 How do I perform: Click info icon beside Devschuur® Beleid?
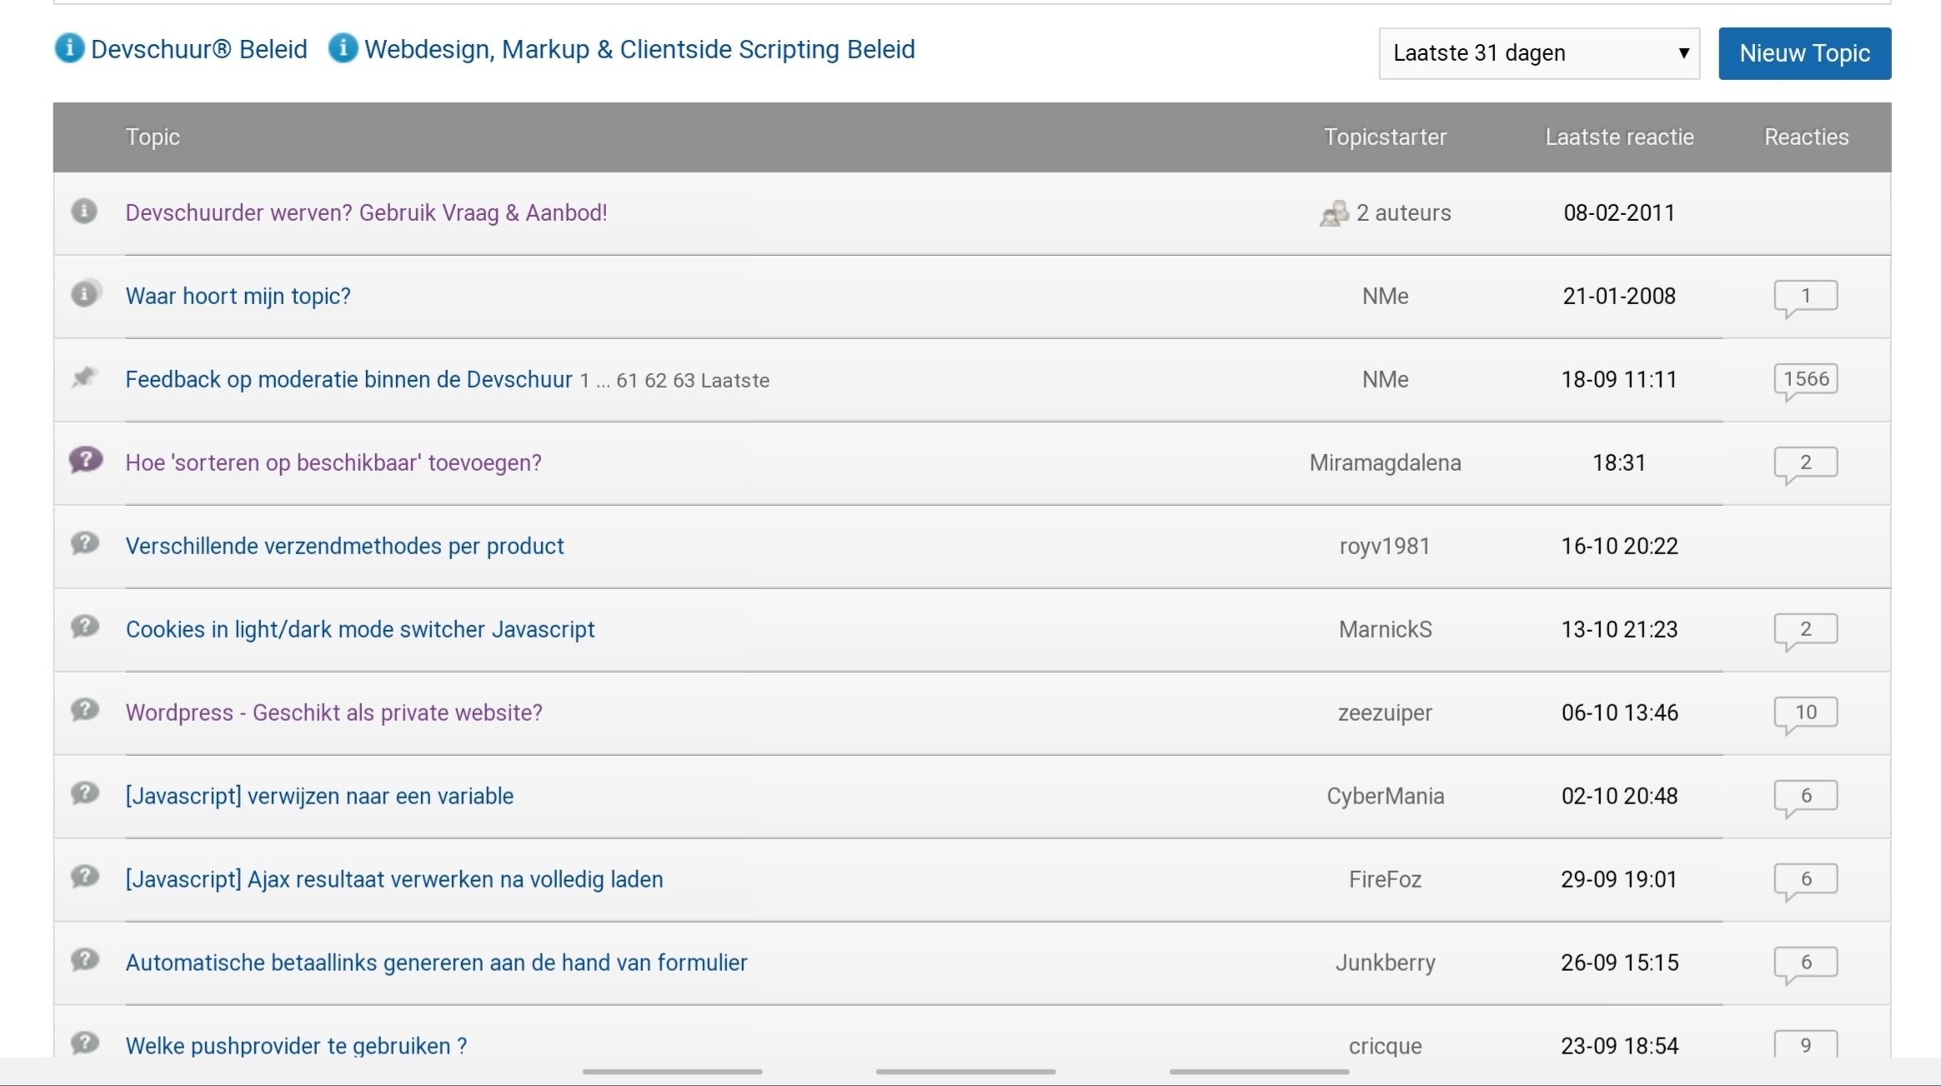tap(70, 48)
